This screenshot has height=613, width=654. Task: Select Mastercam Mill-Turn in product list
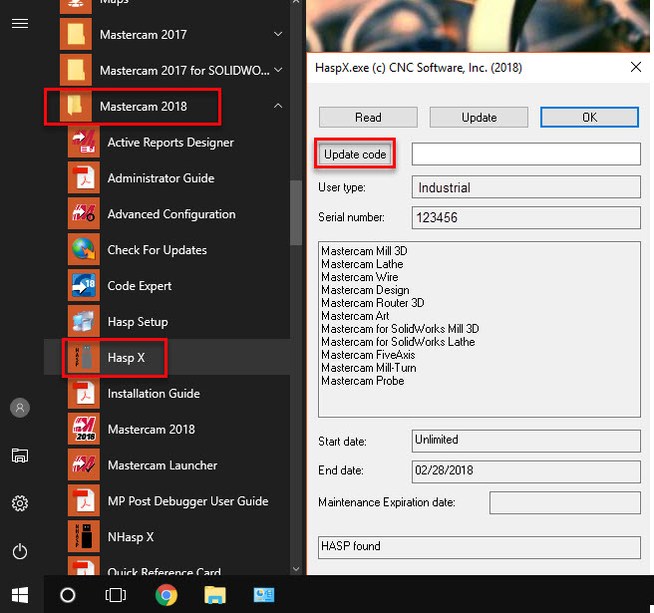(369, 368)
